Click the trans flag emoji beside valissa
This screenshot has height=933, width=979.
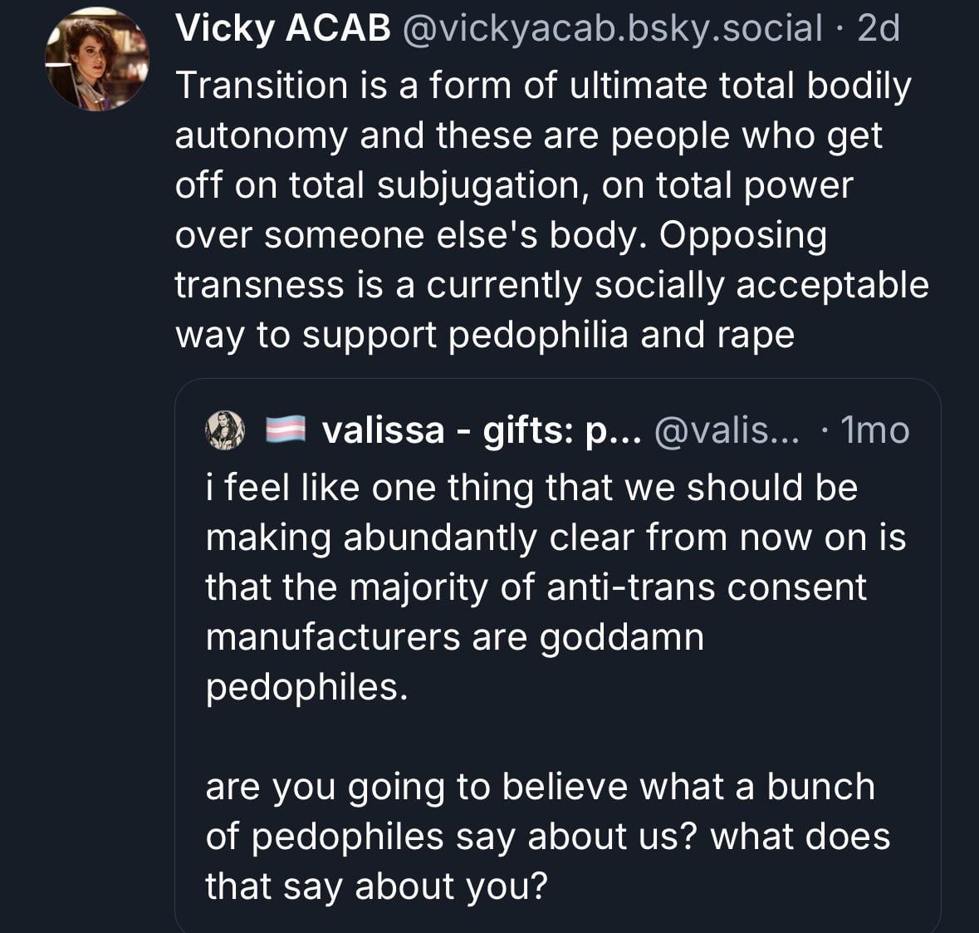pyautogui.click(x=286, y=430)
